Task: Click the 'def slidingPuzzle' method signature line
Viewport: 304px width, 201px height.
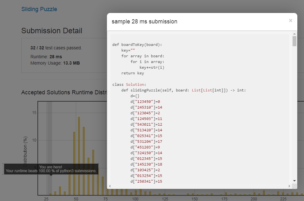Action: tap(183, 90)
